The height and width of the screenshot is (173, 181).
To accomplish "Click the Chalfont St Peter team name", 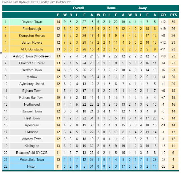I will [32, 63].
